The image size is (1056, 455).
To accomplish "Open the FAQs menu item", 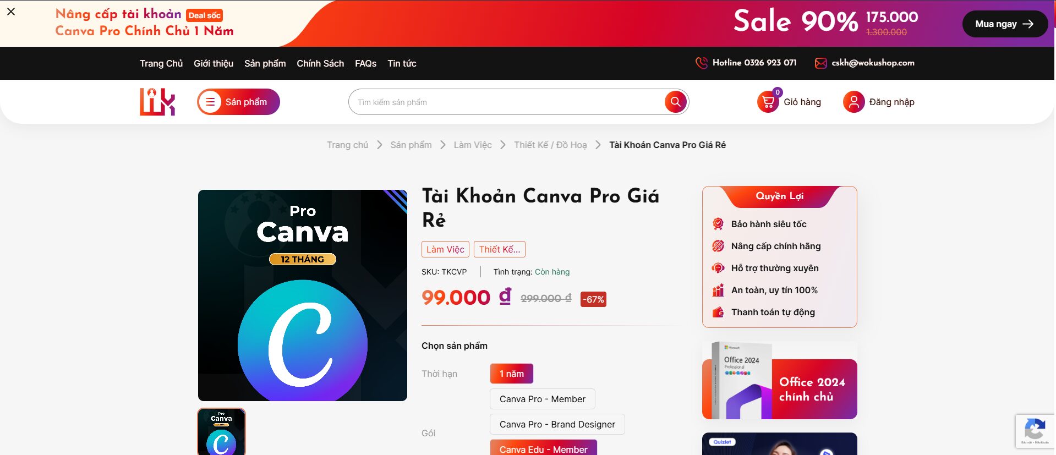I will click(366, 63).
